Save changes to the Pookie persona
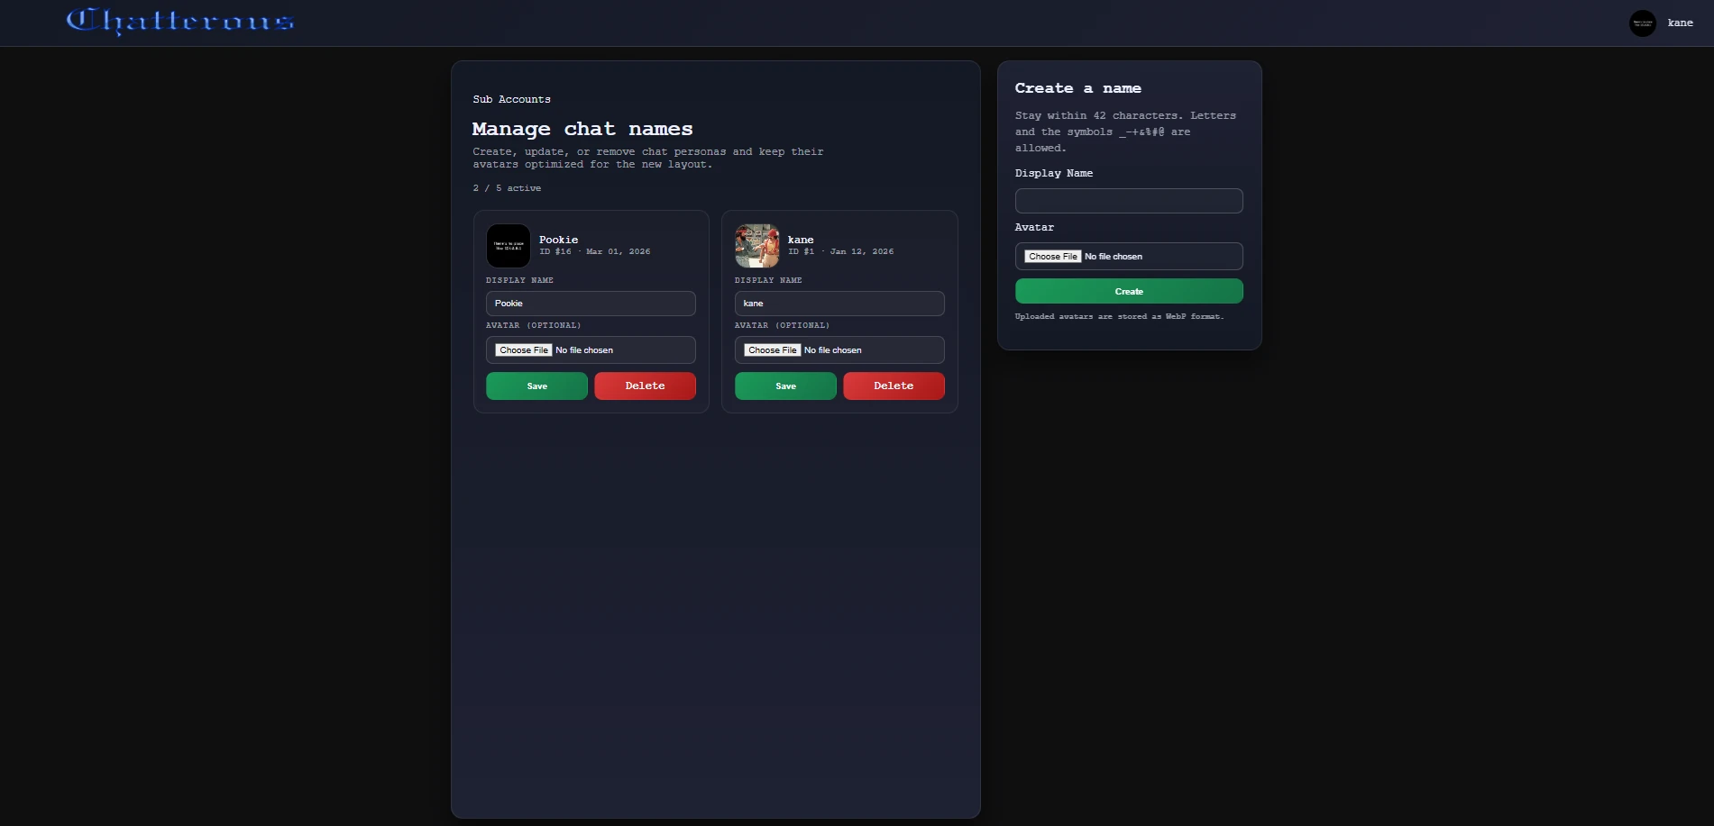Image resolution: width=1714 pixels, height=826 pixels. (x=536, y=386)
